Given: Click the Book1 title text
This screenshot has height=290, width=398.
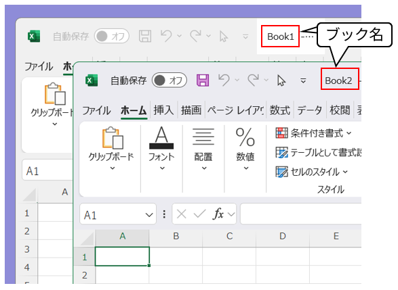Looking at the screenshot, I should 281,37.
